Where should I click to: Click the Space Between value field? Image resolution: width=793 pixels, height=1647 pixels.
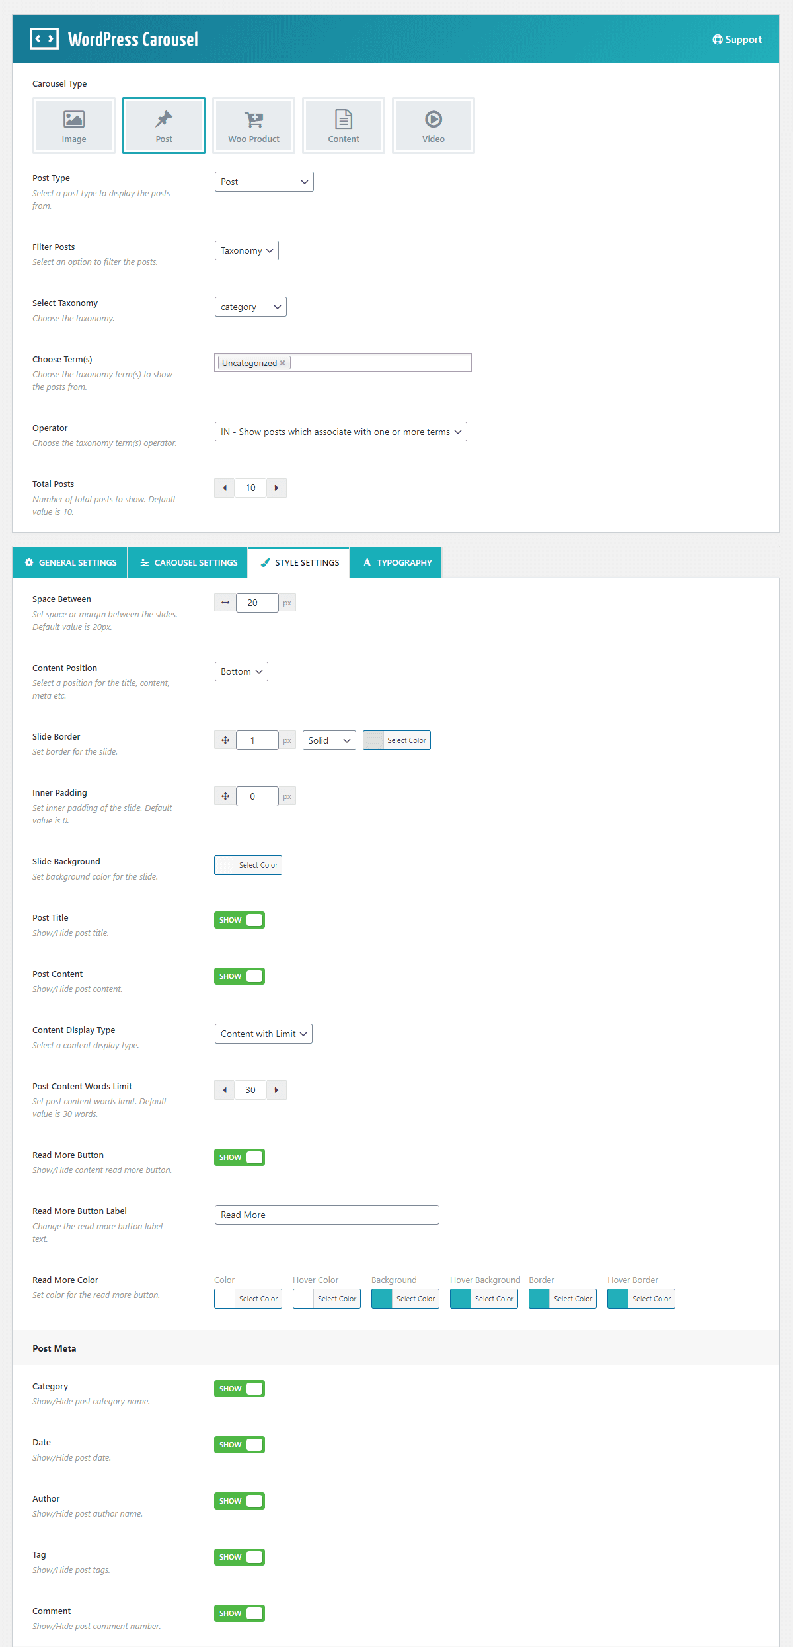(257, 603)
